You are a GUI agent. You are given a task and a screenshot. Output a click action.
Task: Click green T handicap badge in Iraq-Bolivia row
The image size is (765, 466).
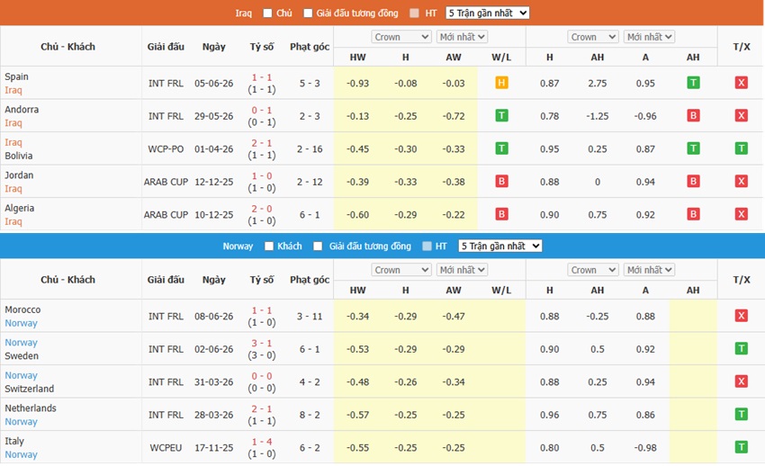tap(693, 148)
